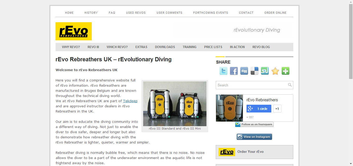Screen dimensions: 353x166
Task: Follow us on foursquare button
Action: point(254,124)
